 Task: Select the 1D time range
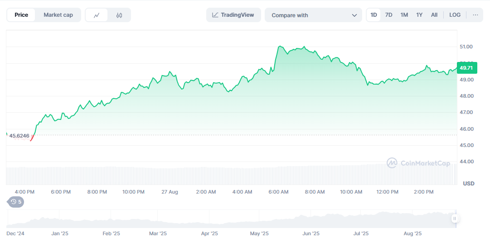point(374,15)
